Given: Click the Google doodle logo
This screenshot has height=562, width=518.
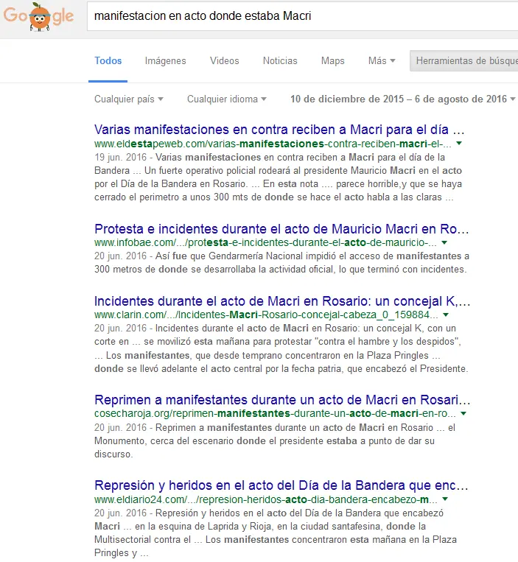Looking at the screenshot, I should point(39,16).
